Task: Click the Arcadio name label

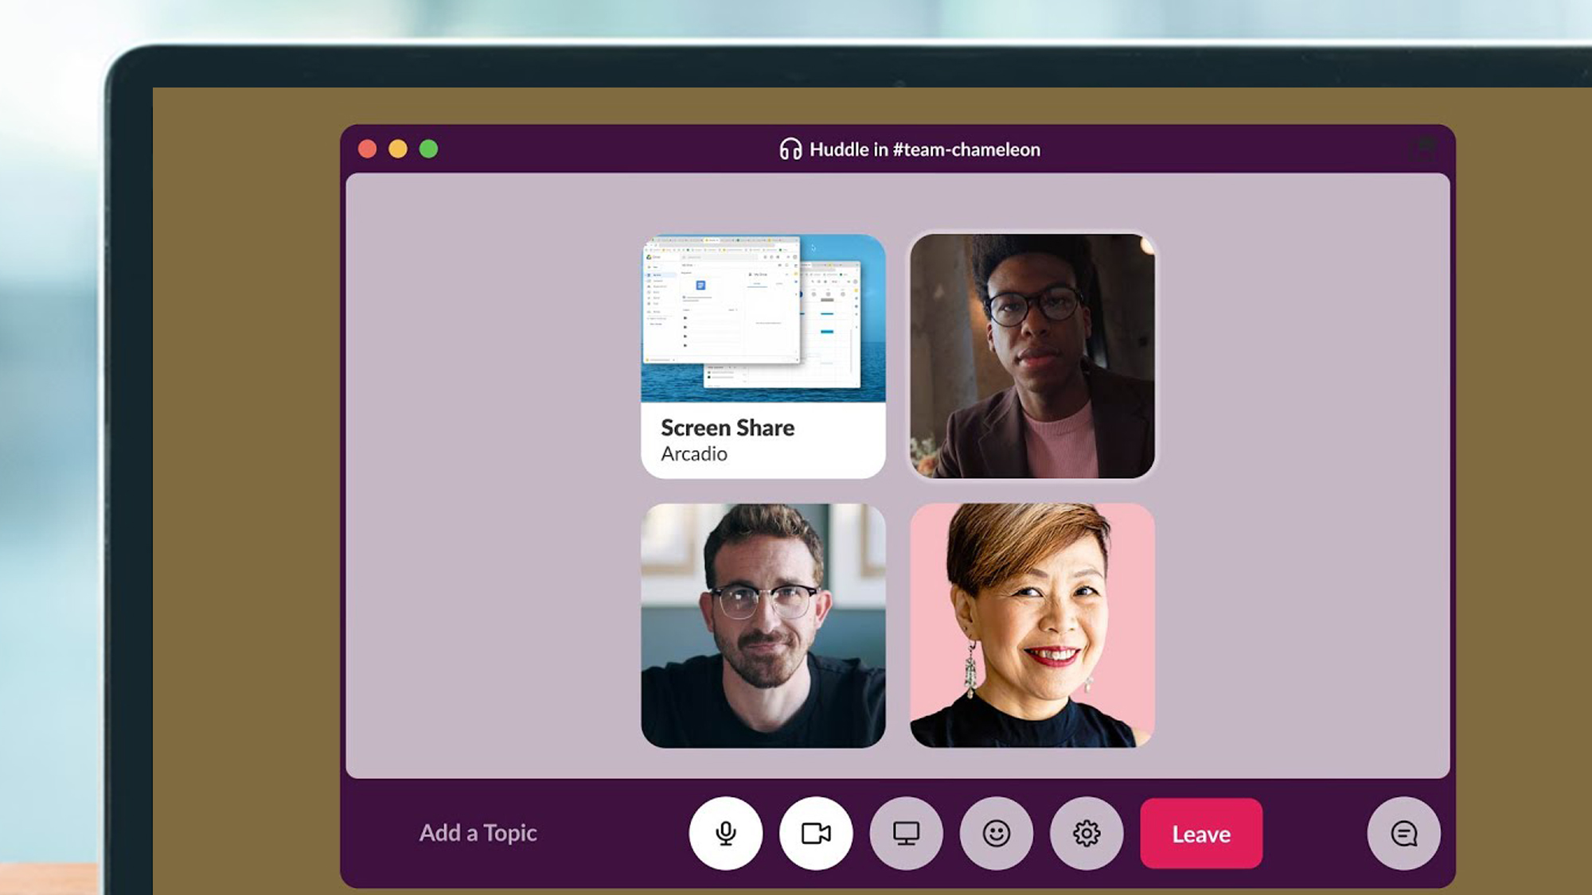Action: tap(694, 453)
